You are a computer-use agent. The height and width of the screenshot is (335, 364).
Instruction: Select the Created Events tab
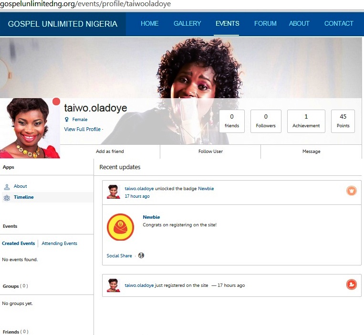pyautogui.click(x=19, y=244)
